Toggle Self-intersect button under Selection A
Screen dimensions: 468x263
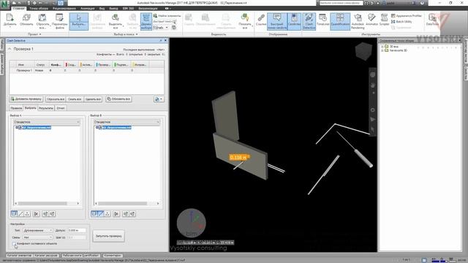[x=37, y=214]
